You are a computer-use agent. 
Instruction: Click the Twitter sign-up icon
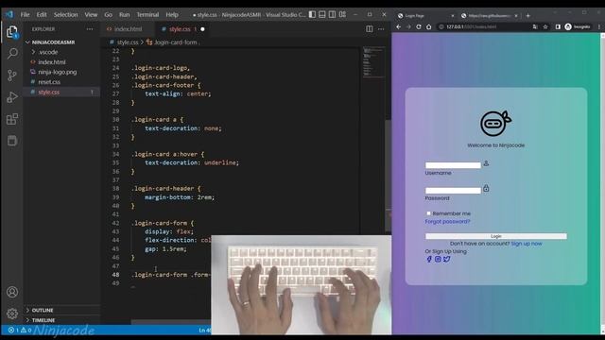point(447,259)
